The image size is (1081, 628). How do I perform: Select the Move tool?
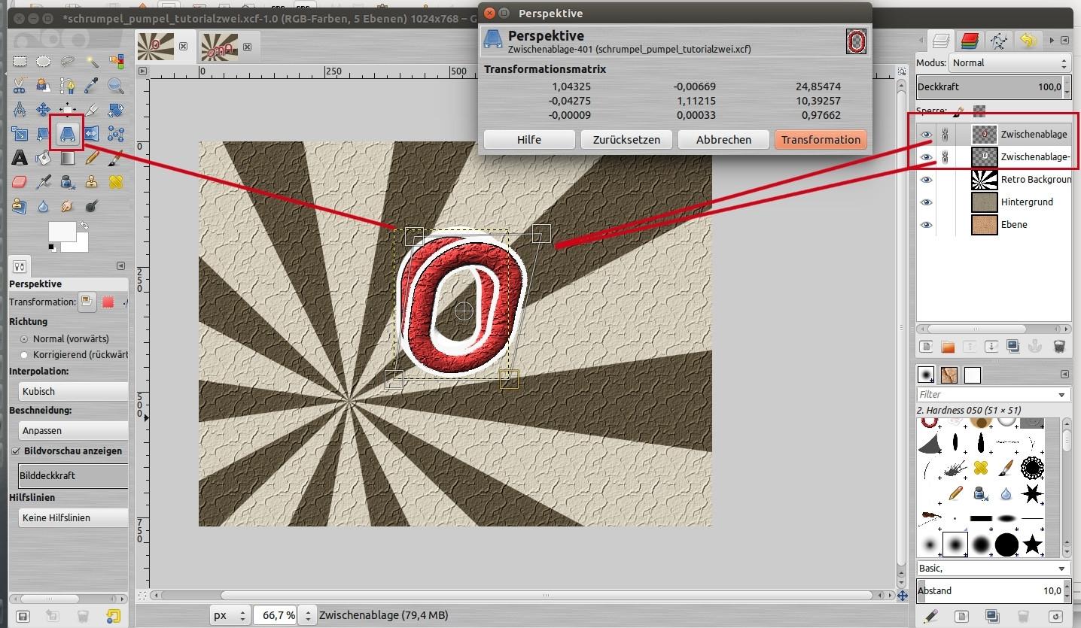pos(44,111)
